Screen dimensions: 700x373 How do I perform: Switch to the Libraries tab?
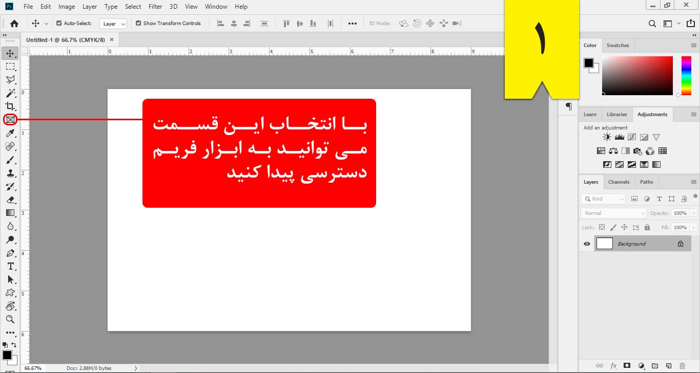click(x=616, y=114)
